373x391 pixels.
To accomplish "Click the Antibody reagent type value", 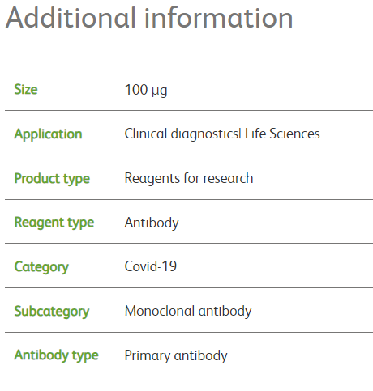I will (152, 223).
